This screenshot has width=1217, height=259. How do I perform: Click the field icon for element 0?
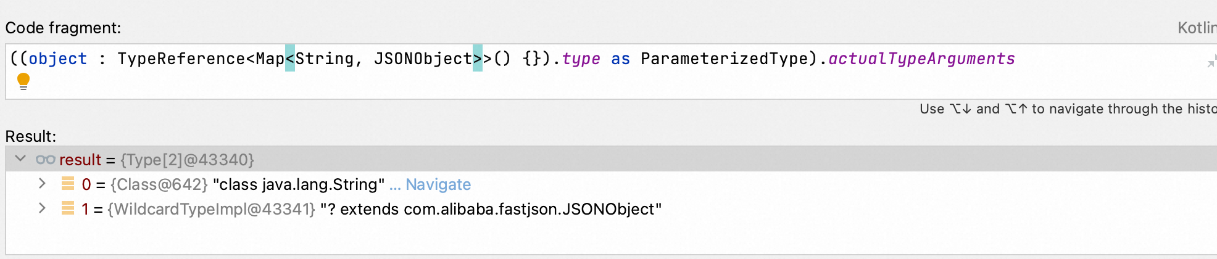tap(68, 184)
